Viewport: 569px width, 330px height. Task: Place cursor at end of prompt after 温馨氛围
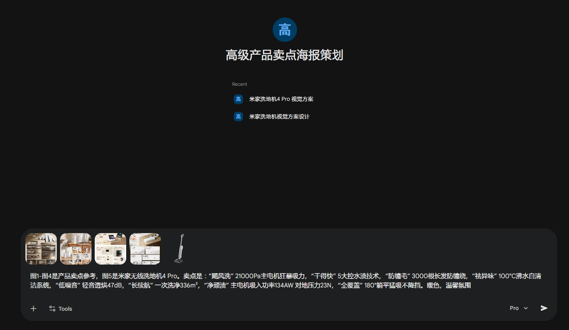pos(471,285)
